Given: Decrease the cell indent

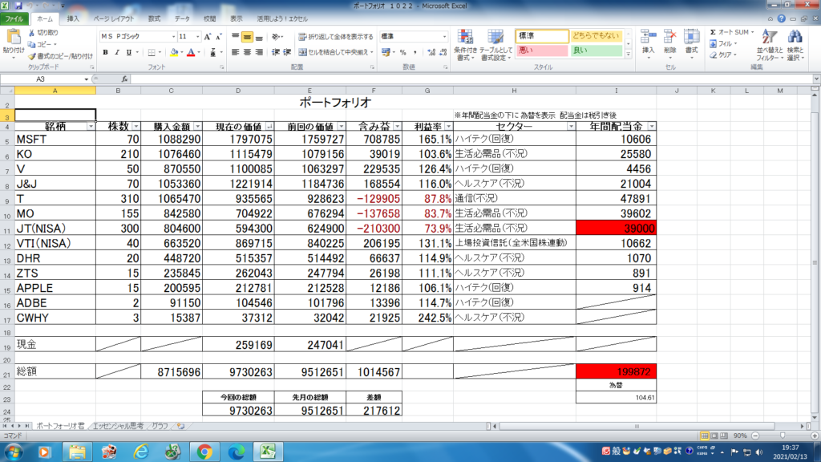Looking at the screenshot, I should (276, 52).
